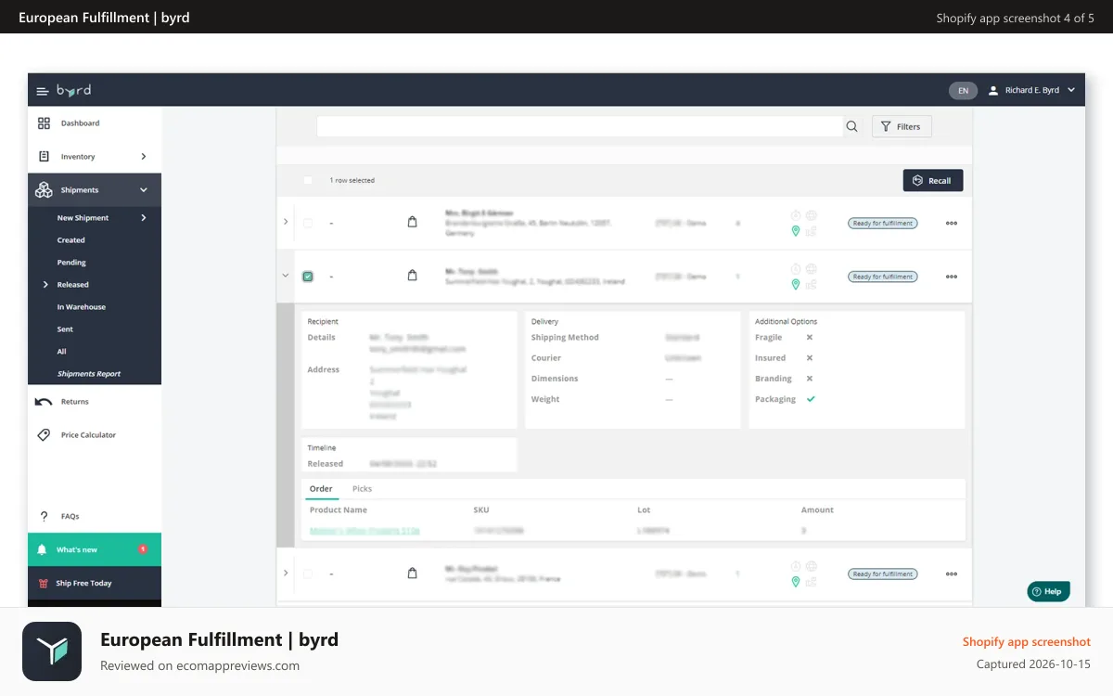Click the byrd logo
Screen dimensions: 1113x696
tap(74, 90)
